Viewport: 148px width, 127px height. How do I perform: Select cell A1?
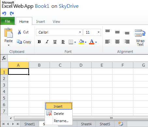[x=19, y=71]
